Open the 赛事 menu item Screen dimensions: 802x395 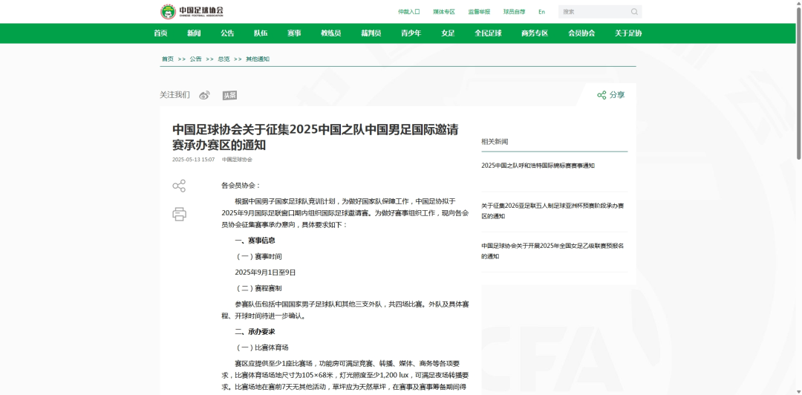coord(294,33)
